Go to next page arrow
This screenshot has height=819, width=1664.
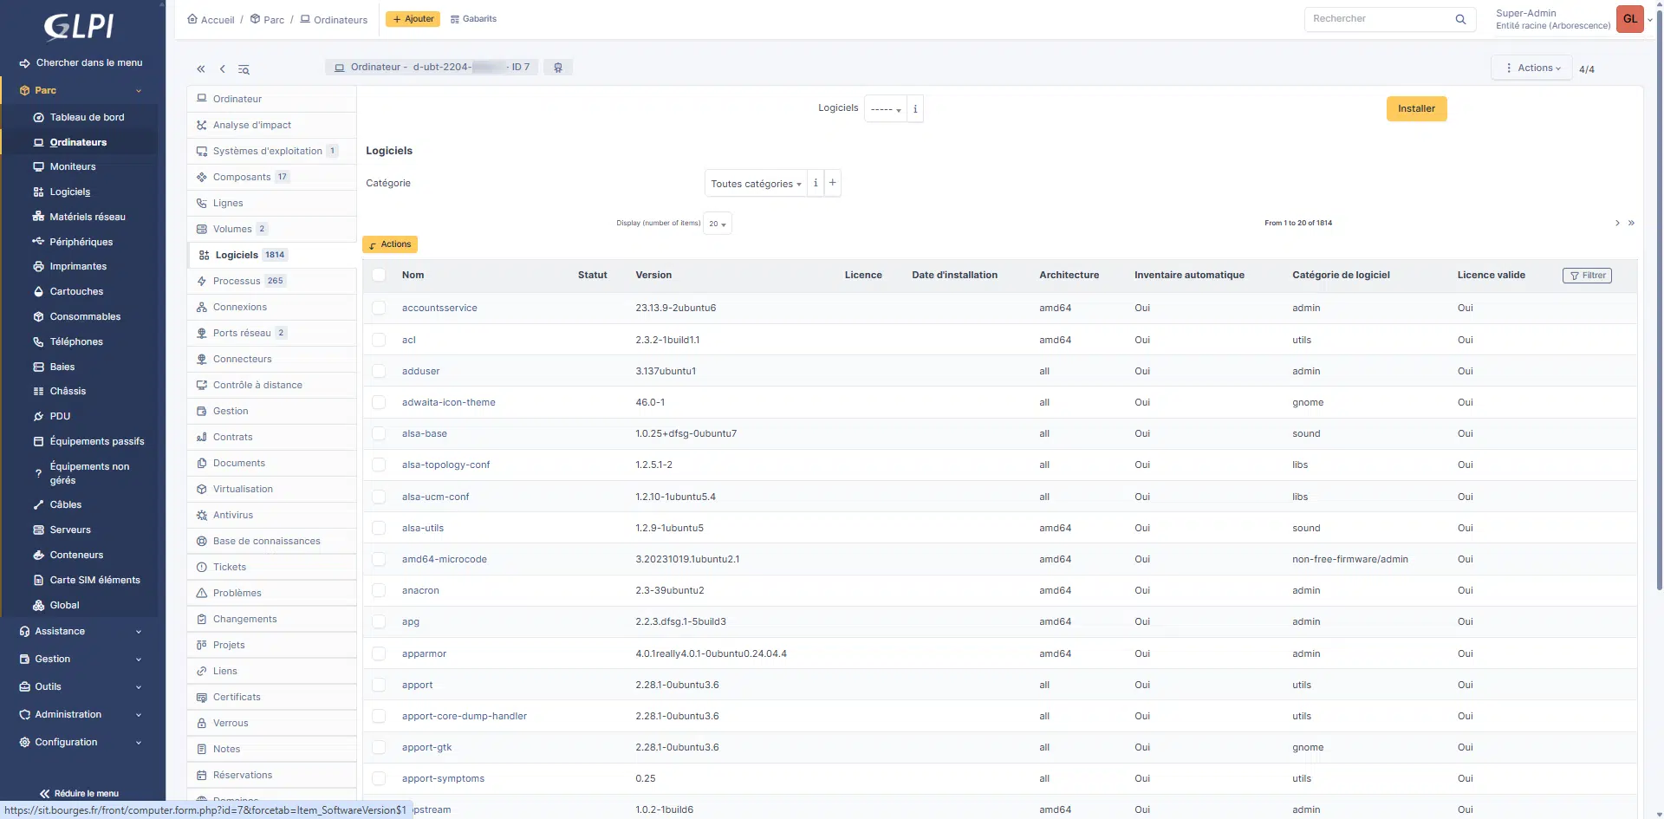[1617, 224]
